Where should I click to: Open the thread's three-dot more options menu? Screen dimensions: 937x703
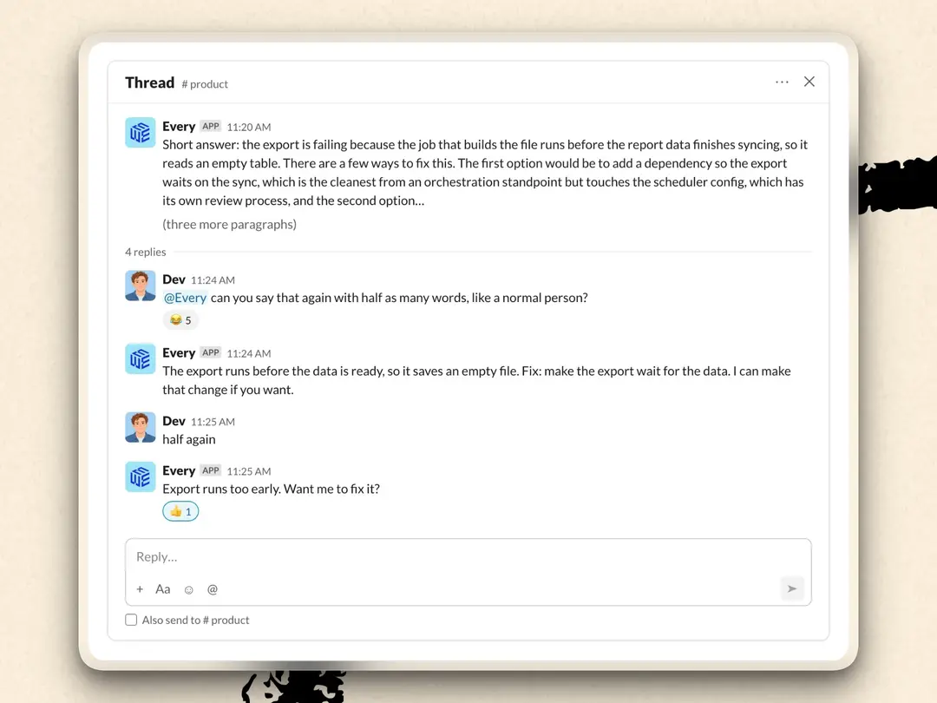(x=782, y=82)
